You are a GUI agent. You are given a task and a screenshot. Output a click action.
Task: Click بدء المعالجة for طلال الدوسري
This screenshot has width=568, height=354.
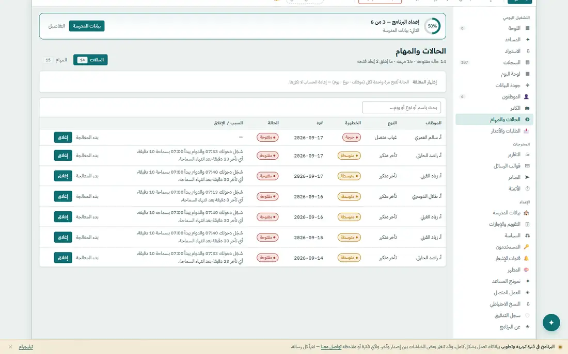coord(87,196)
